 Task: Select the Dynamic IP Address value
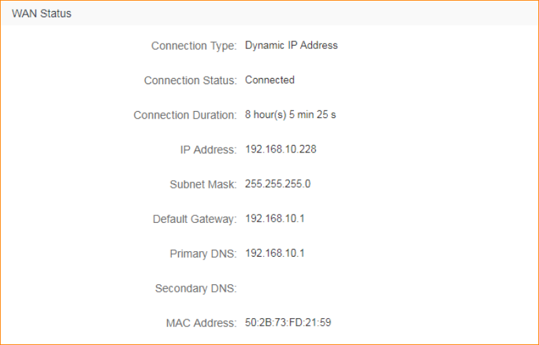(x=291, y=46)
